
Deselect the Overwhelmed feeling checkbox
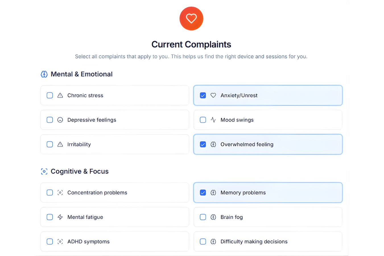pyautogui.click(x=203, y=144)
